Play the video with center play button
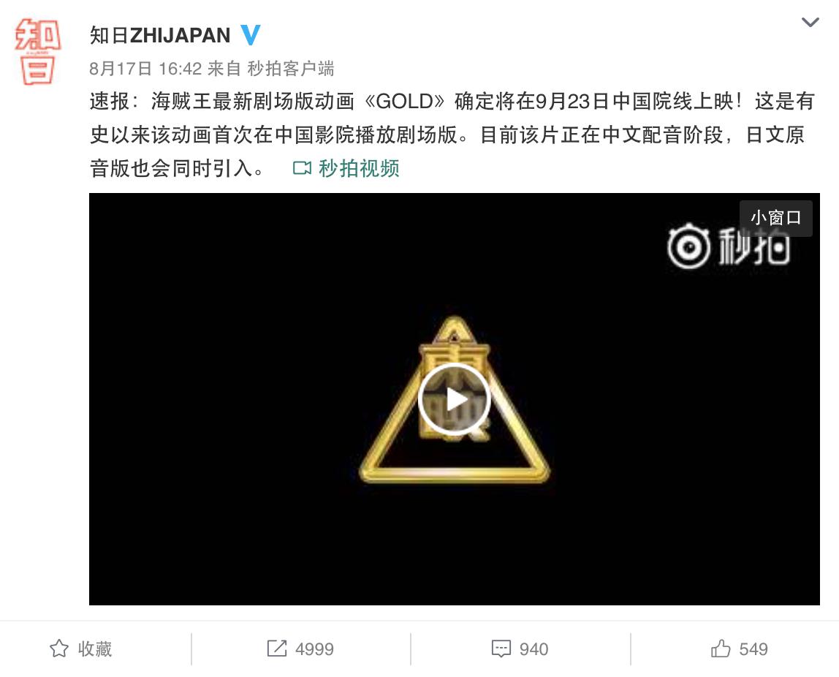Image resolution: width=839 pixels, height=677 pixels. 455,398
